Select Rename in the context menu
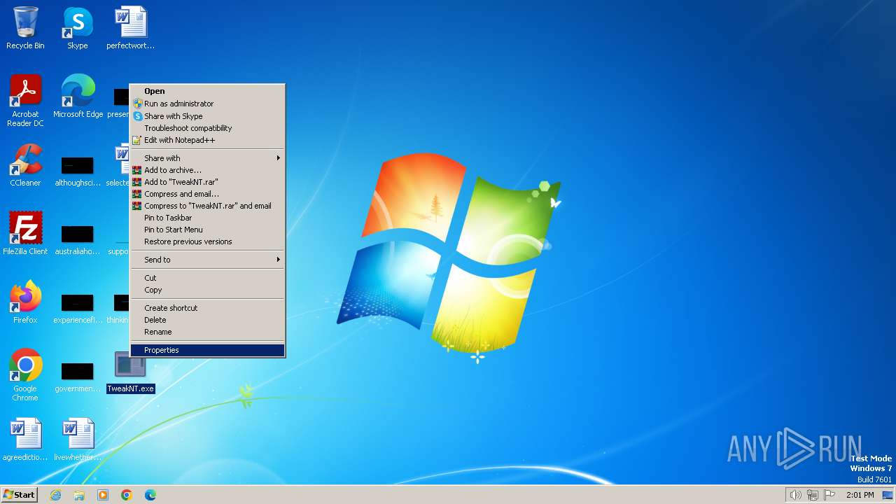 (208, 332)
